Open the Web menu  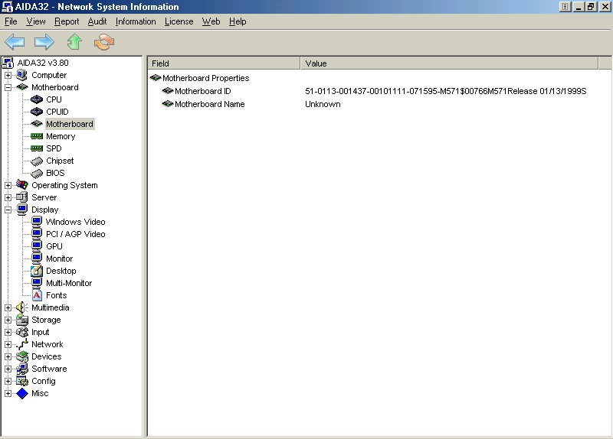211,21
